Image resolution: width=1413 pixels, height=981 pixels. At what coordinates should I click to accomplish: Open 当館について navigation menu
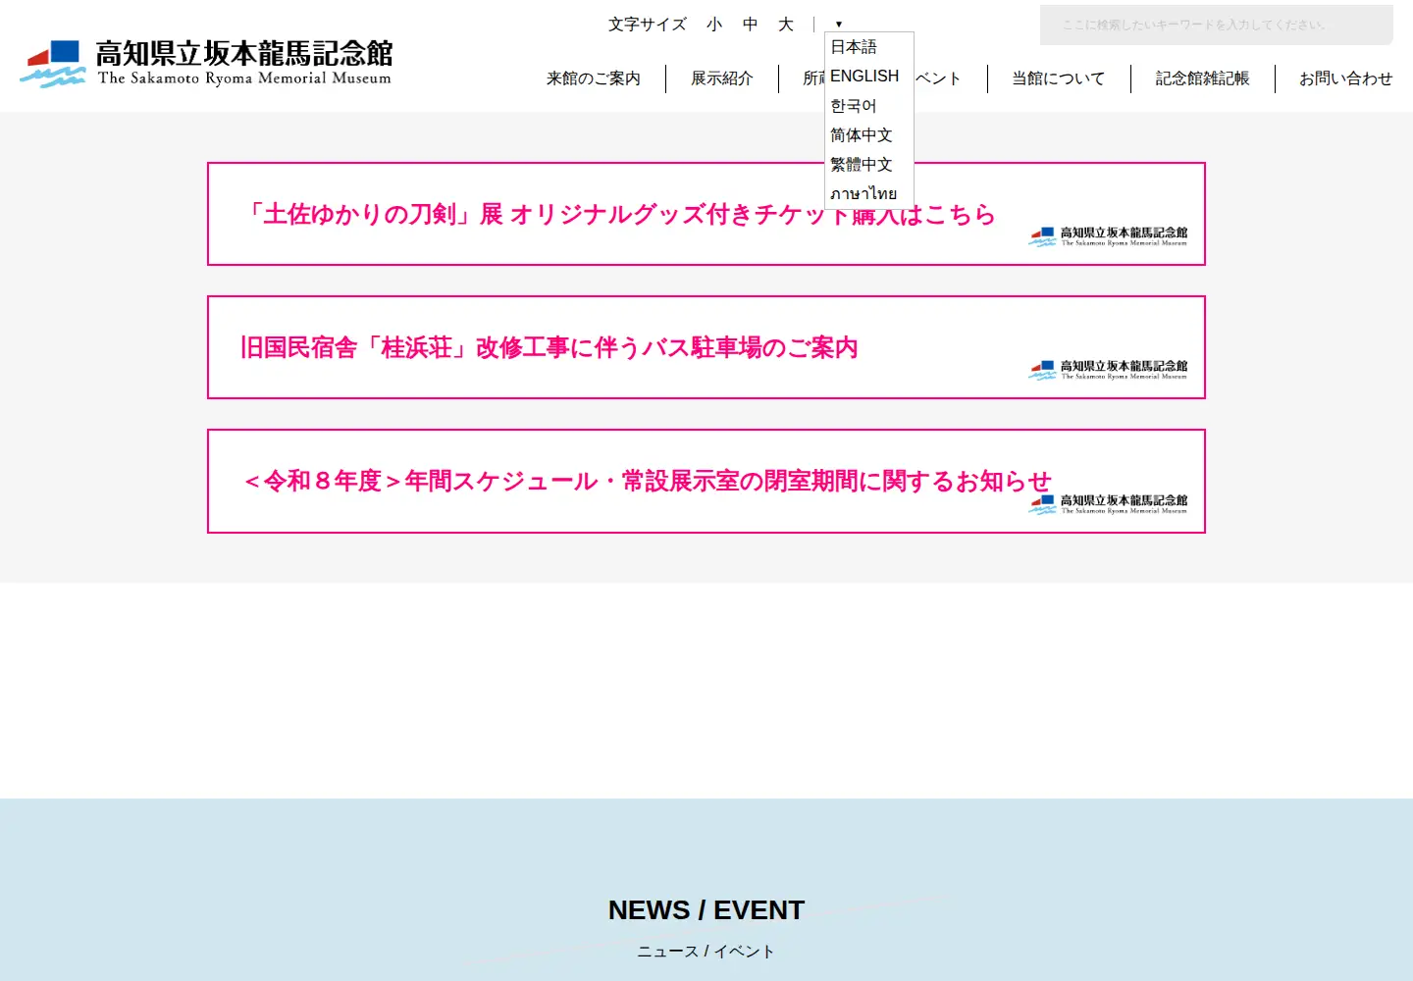point(1059,78)
